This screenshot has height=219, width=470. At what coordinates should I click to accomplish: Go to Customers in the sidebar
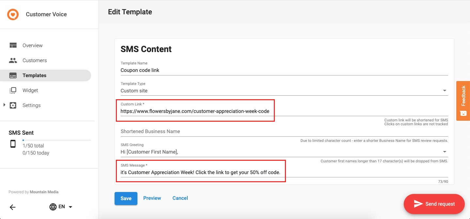[46, 61]
